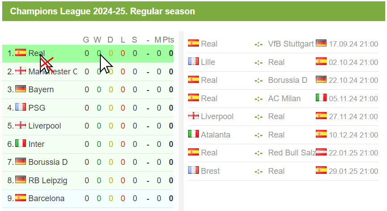
Task: Click the German flag beside VfB Stuttgart
Action: (321, 43)
